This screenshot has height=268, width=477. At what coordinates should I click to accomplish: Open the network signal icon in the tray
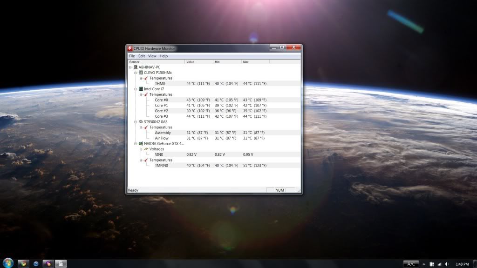click(x=439, y=264)
